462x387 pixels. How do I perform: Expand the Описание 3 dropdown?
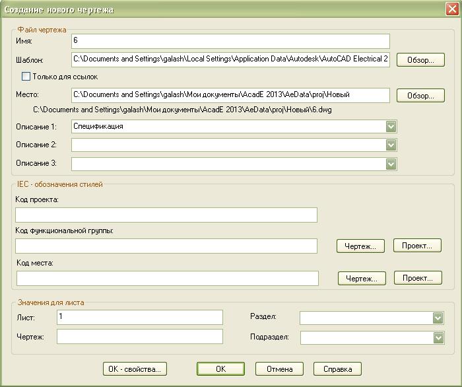coord(391,163)
